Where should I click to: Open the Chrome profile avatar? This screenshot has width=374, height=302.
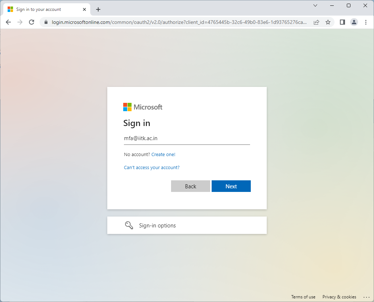pos(354,22)
